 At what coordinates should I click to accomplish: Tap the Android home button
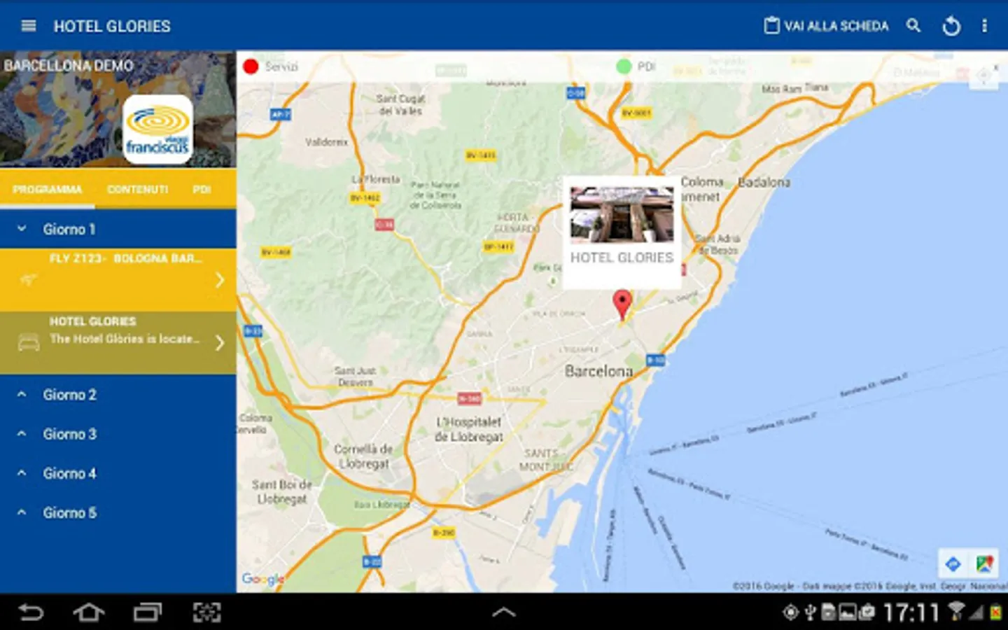click(89, 612)
